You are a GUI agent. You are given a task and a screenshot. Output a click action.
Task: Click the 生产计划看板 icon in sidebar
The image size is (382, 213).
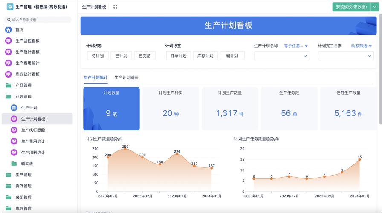click(14, 119)
